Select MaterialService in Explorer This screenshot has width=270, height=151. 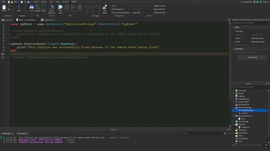[244, 99]
